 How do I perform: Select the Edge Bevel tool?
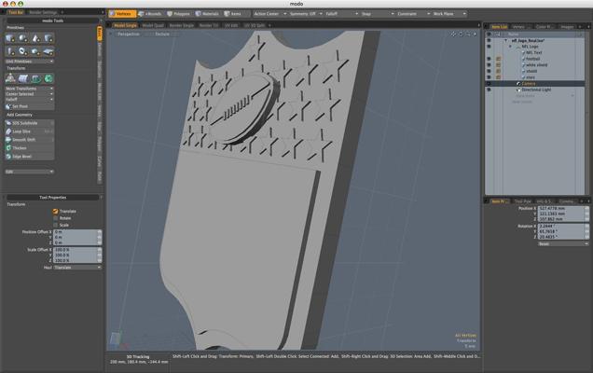click(22, 156)
